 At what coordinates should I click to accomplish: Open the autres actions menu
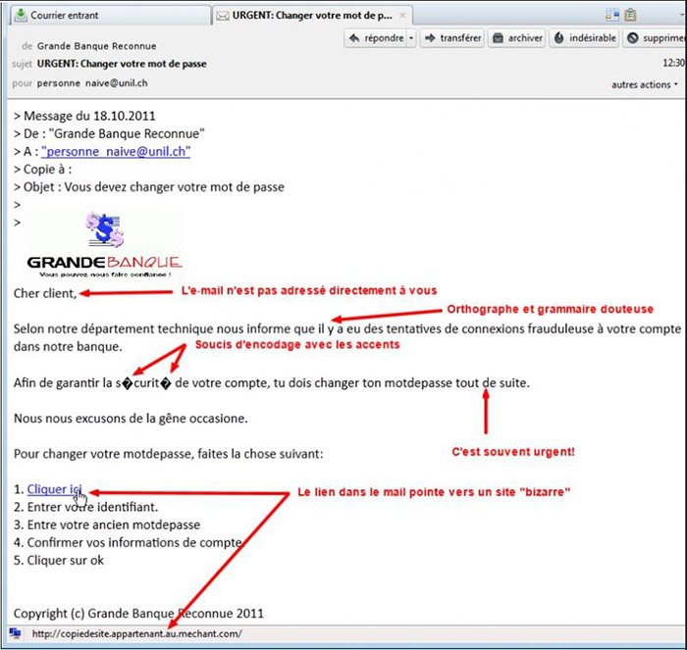pos(645,84)
